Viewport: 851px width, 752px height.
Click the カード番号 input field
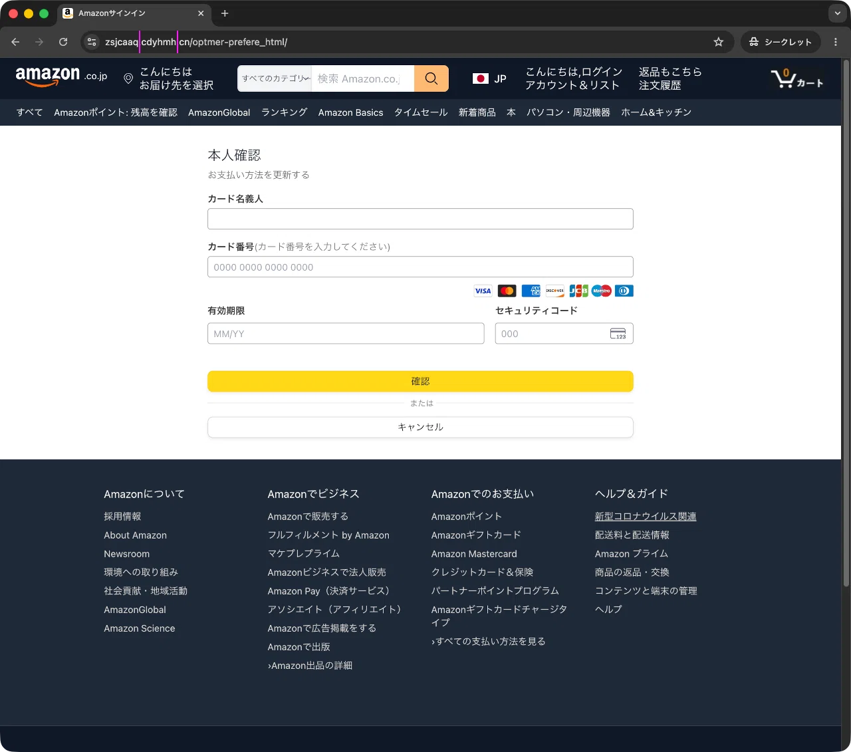420,267
